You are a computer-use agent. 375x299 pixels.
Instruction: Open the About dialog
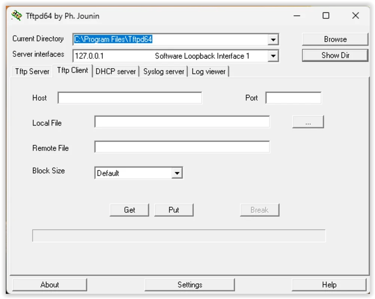coord(50,285)
